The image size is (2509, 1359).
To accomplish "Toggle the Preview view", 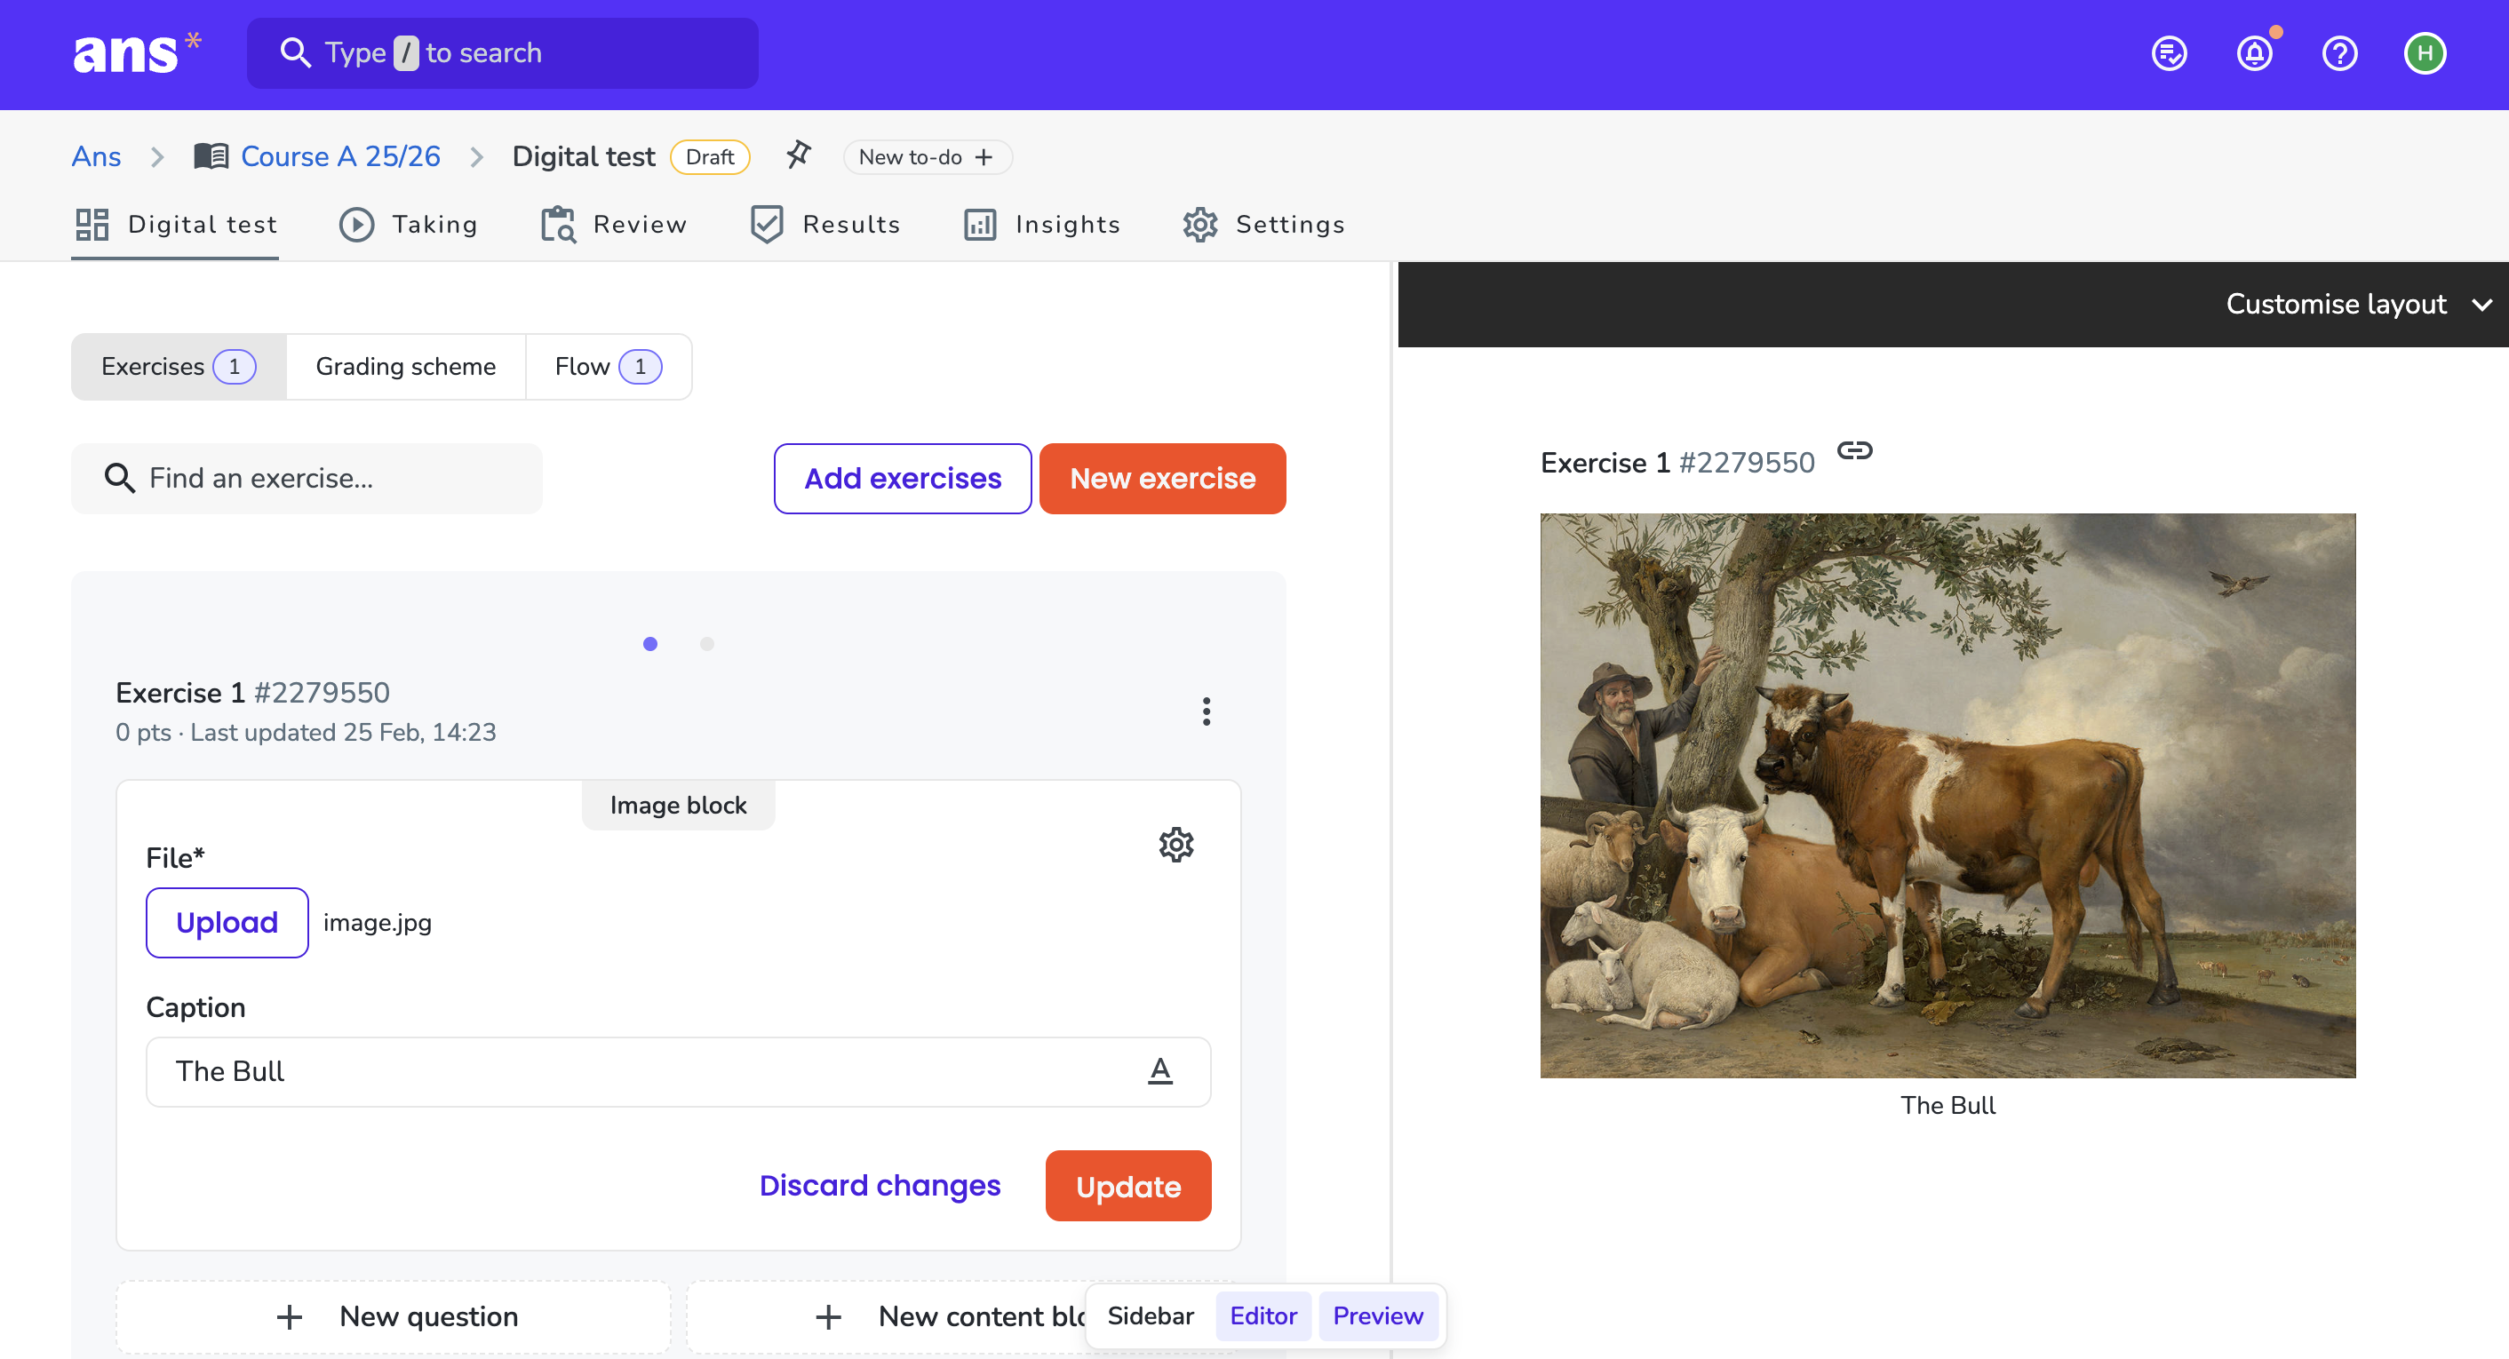I will pyautogui.click(x=1377, y=1316).
